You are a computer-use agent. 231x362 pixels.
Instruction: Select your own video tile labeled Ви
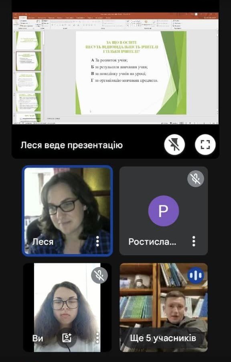click(67, 308)
